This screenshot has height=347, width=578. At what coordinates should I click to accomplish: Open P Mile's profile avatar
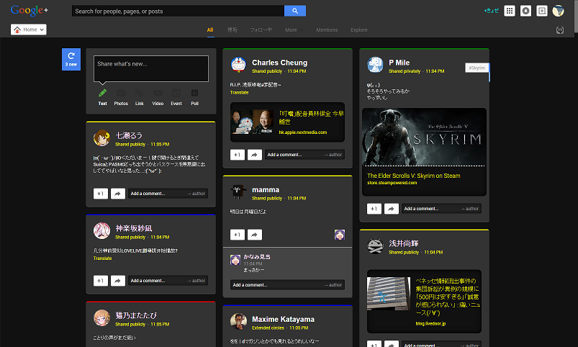375,65
